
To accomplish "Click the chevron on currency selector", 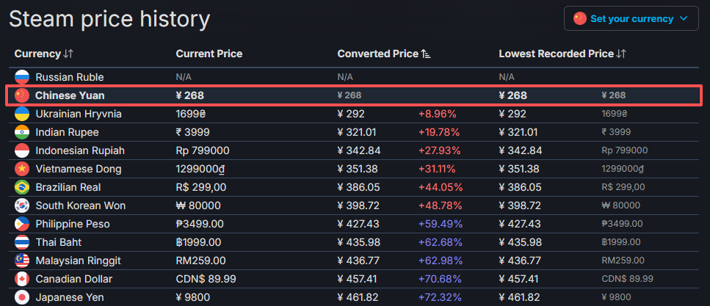I will [x=684, y=18].
